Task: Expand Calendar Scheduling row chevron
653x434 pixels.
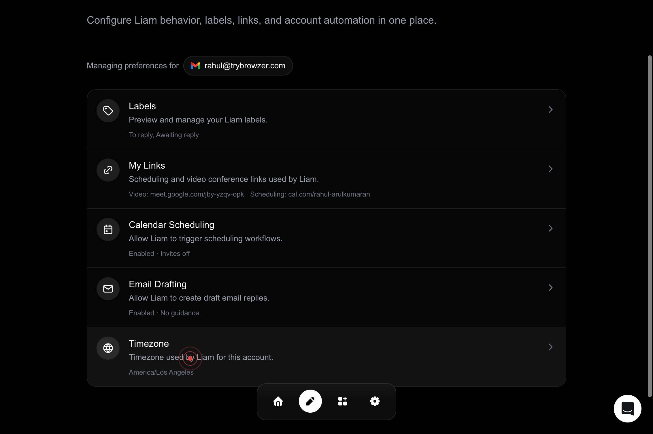Action: [550, 228]
